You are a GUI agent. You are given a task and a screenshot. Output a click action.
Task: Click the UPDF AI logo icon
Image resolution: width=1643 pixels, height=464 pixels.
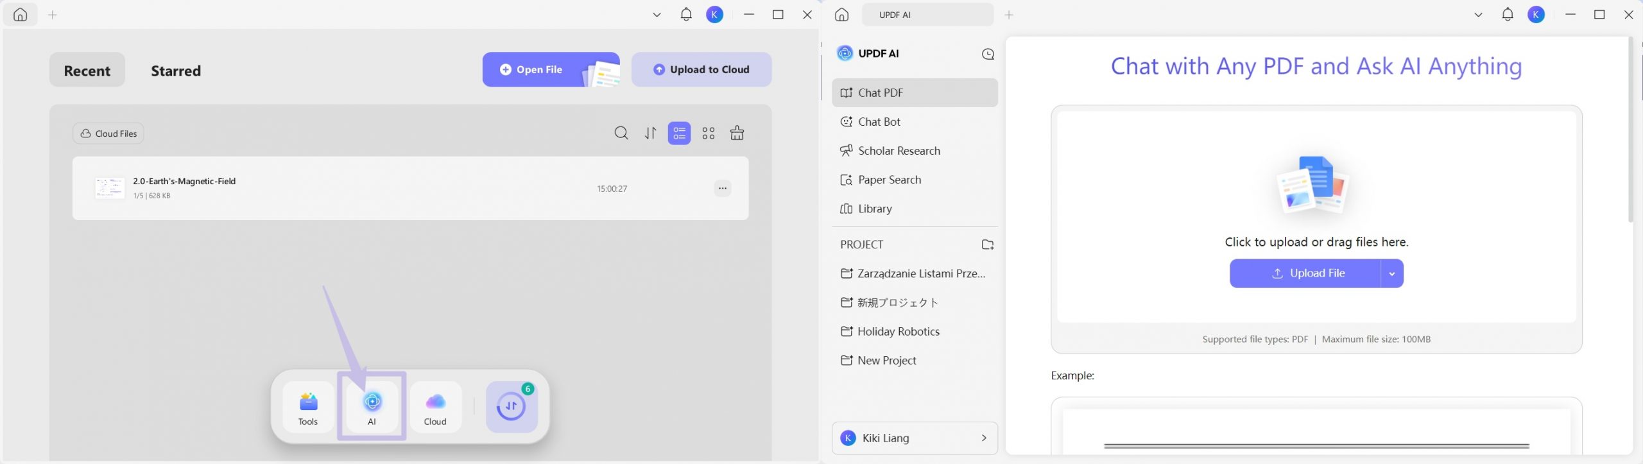[x=845, y=53]
